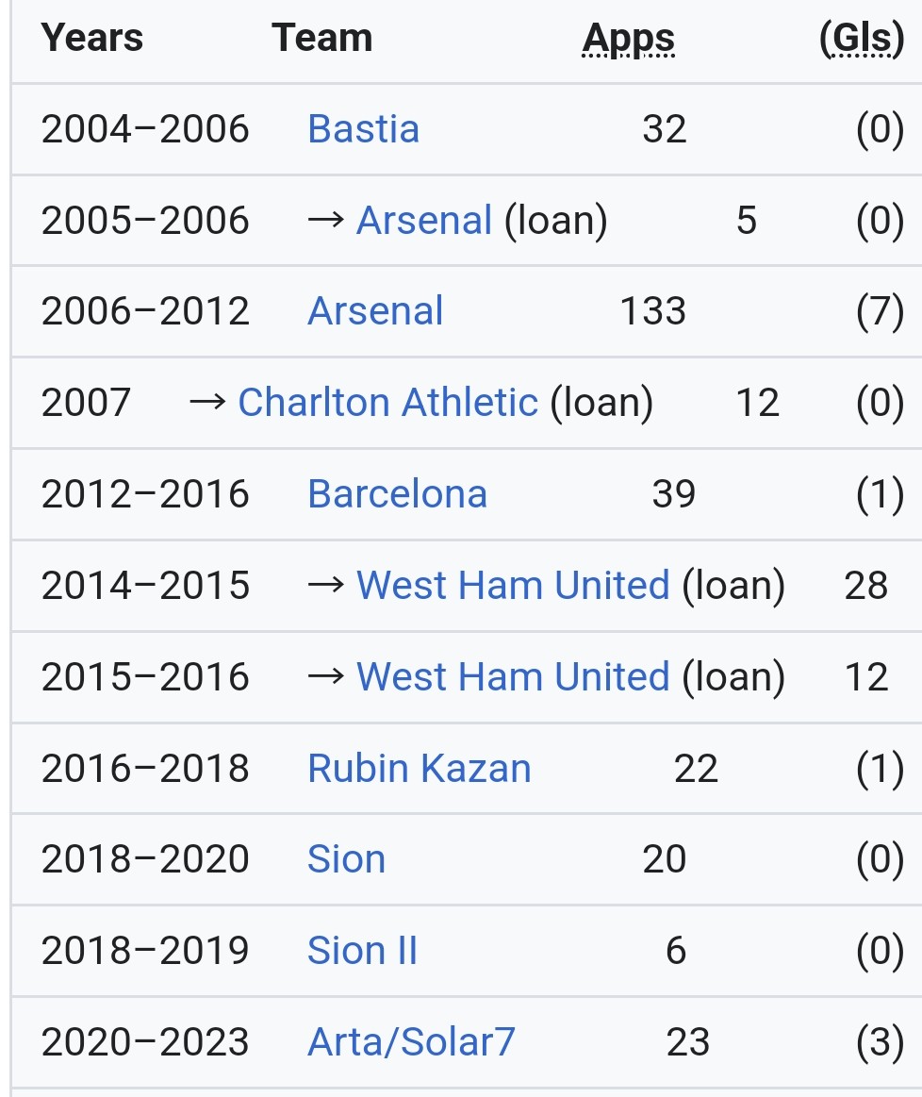This screenshot has height=1097, width=922.
Task: Open the Sion team link
Action: tap(346, 858)
